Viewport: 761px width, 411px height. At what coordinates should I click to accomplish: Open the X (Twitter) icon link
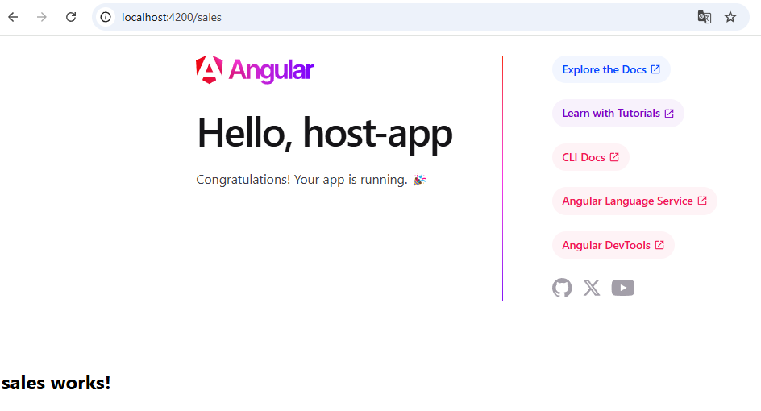(592, 288)
